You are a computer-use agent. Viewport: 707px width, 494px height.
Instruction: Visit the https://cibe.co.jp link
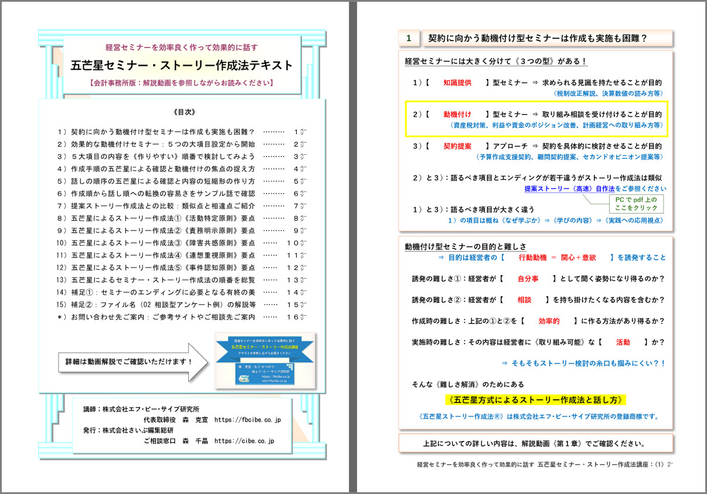[244, 441]
